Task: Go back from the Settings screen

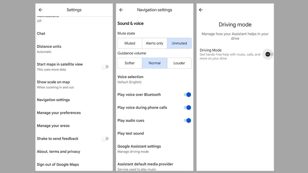Action: 41,10
